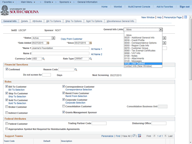Switch to the Bill To Options tab
The image size is (192, 144).
click(x=53, y=21)
